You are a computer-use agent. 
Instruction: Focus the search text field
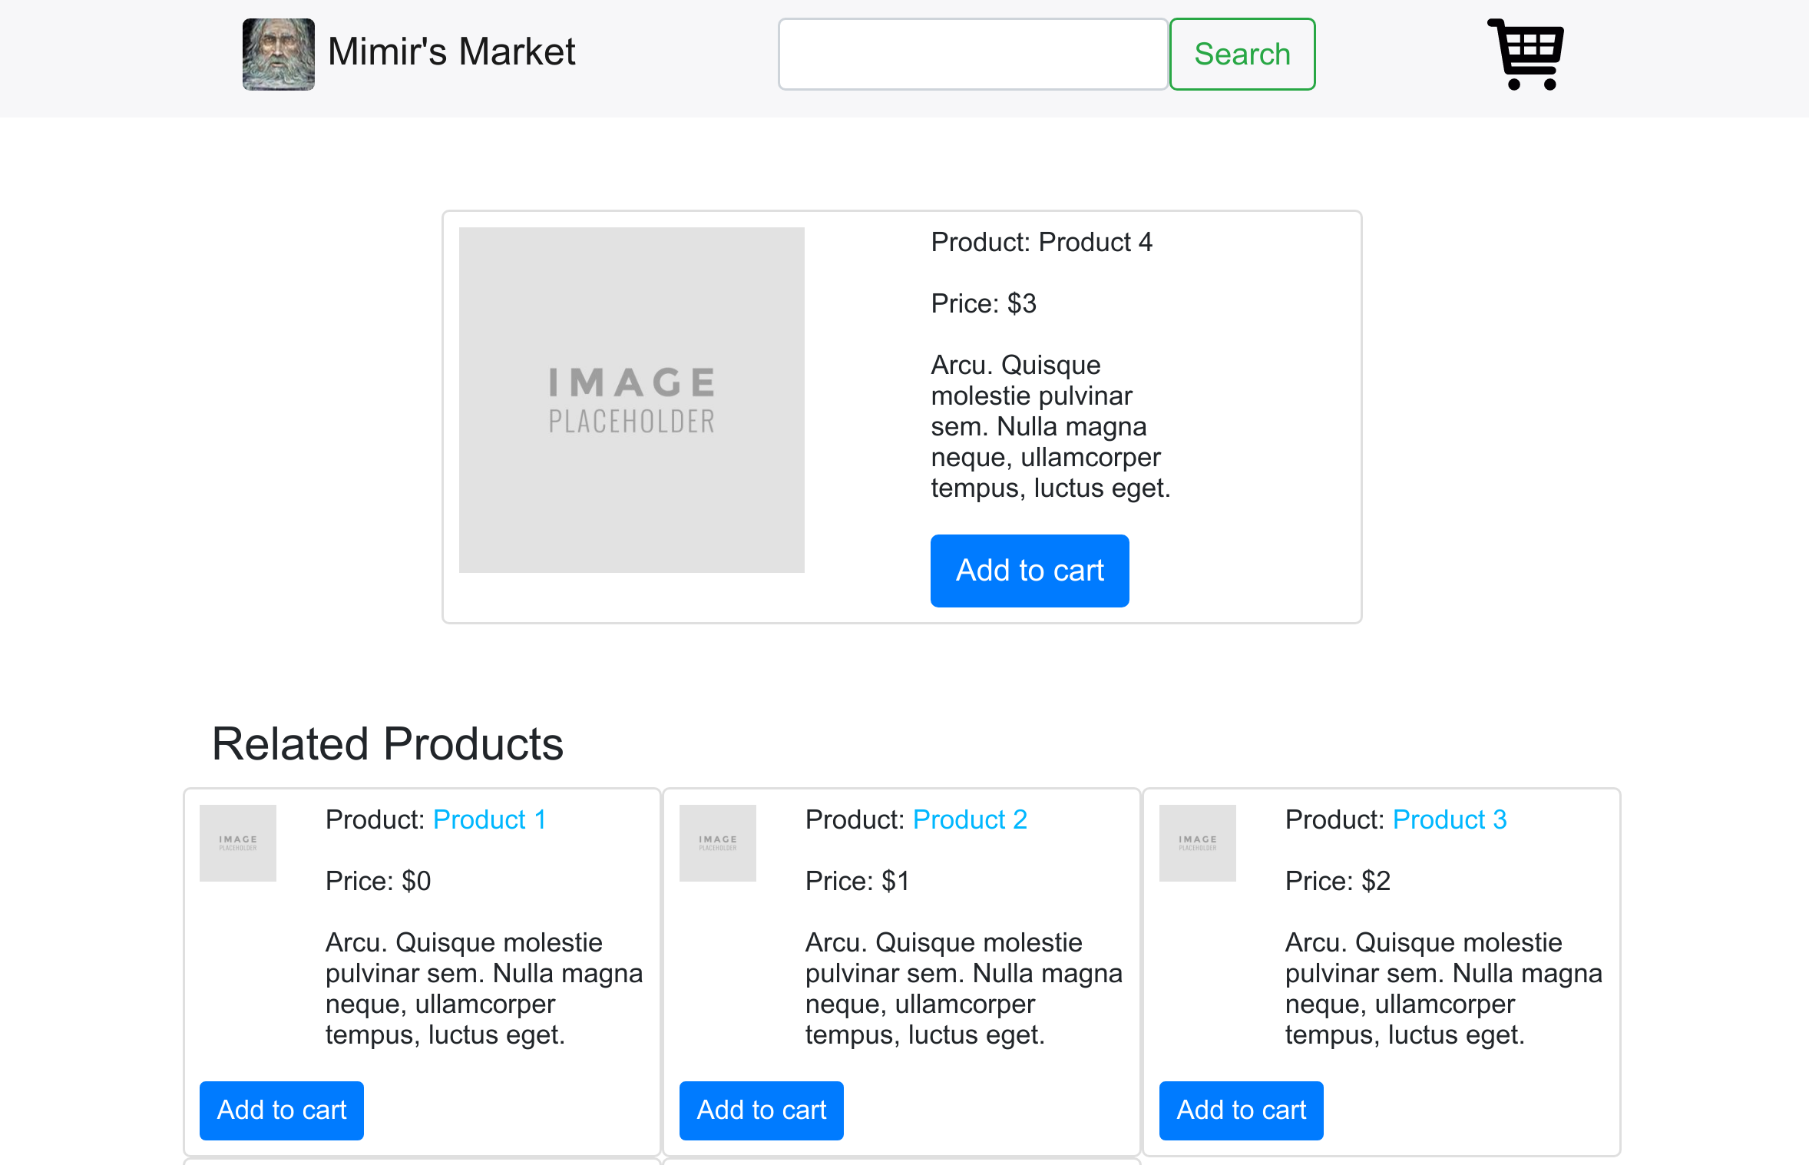972,54
